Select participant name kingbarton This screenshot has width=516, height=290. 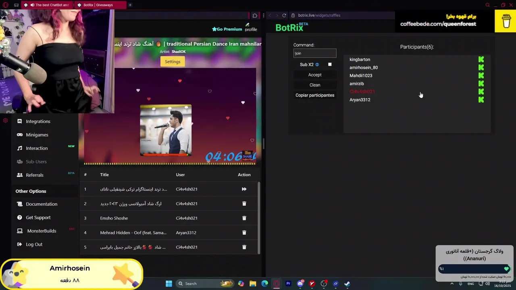pyautogui.click(x=360, y=59)
